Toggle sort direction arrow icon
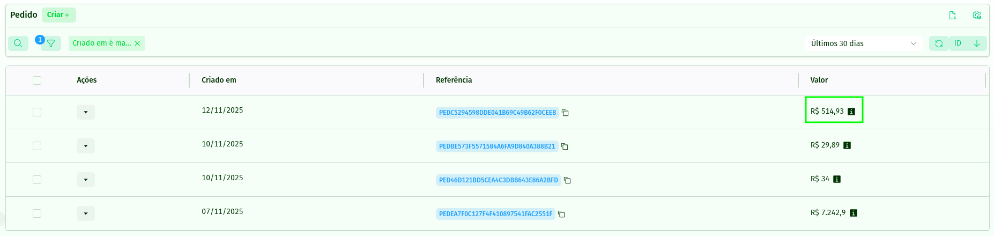Viewport: 994px width, 236px height. 977,43
